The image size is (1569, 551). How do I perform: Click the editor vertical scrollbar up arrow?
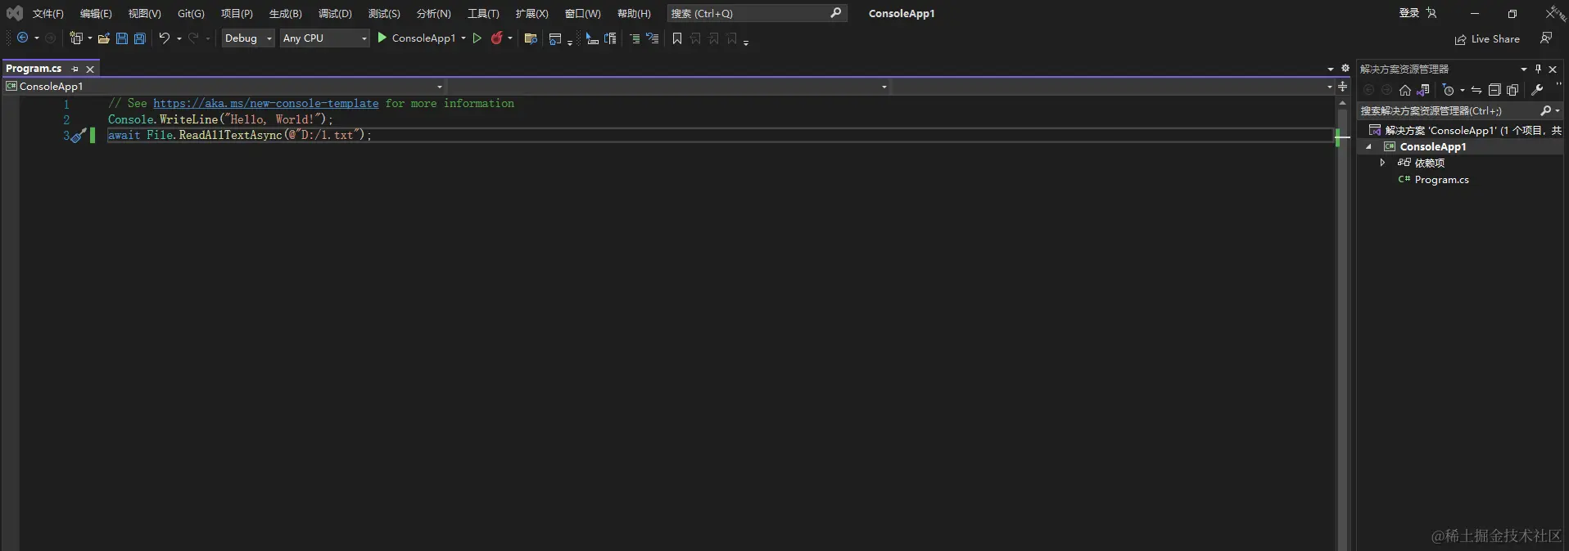[x=1342, y=103]
